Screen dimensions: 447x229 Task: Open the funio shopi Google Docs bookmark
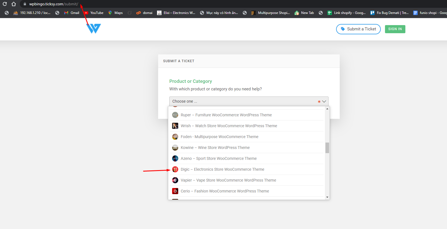(430, 13)
